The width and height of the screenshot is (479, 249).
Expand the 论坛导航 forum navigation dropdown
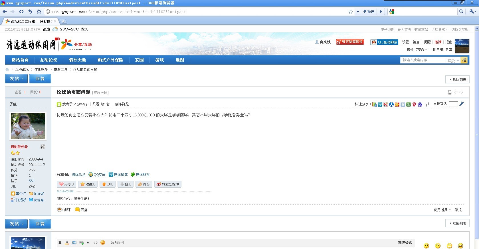(439, 29)
